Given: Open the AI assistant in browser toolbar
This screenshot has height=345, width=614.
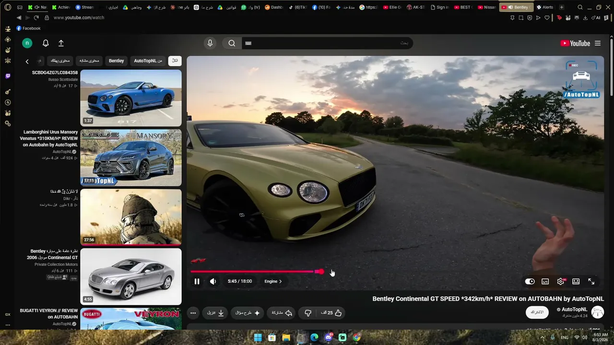Looking at the screenshot, I should pos(597,18).
